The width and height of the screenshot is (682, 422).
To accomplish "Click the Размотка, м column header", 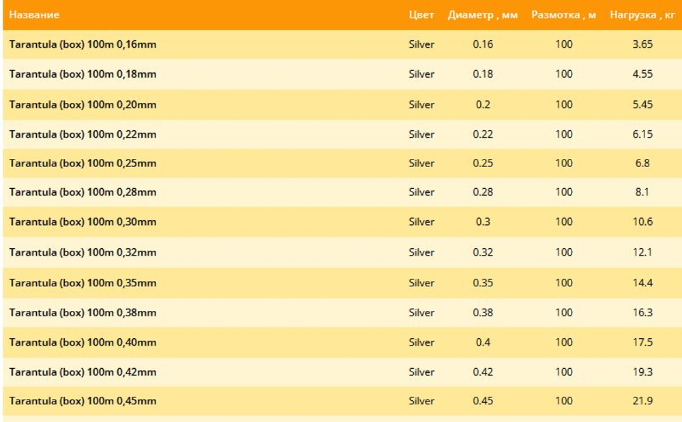I will click(x=563, y=15).
